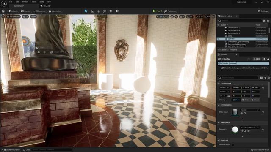The height and width of the screenshot is (152, 271).
Task: Open Details view options gear
Action: coord(268,78)
